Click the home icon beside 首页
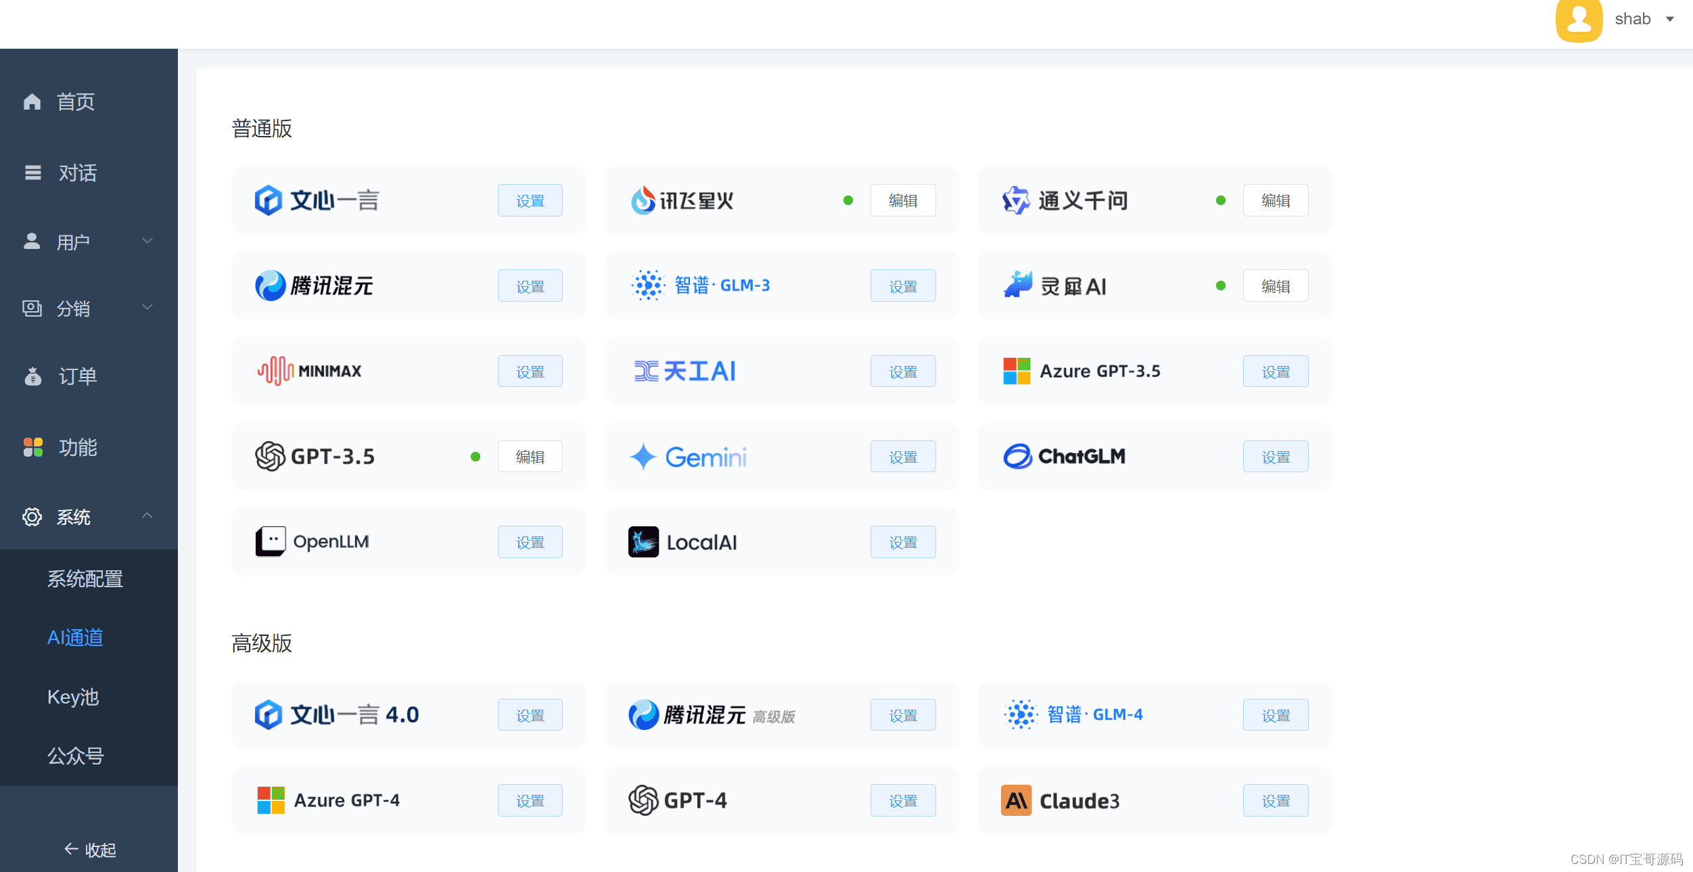1693x872 pixels. click(32, 101)
